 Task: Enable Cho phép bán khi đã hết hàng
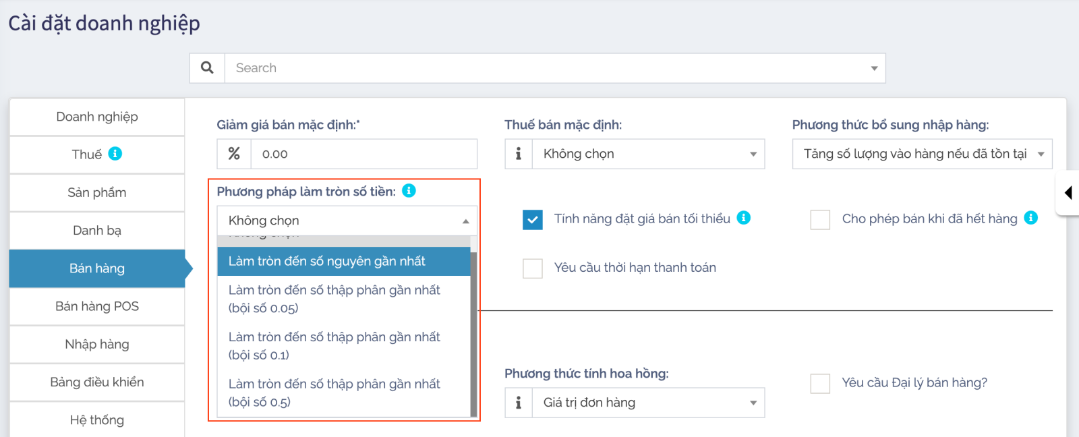(820, 220)
